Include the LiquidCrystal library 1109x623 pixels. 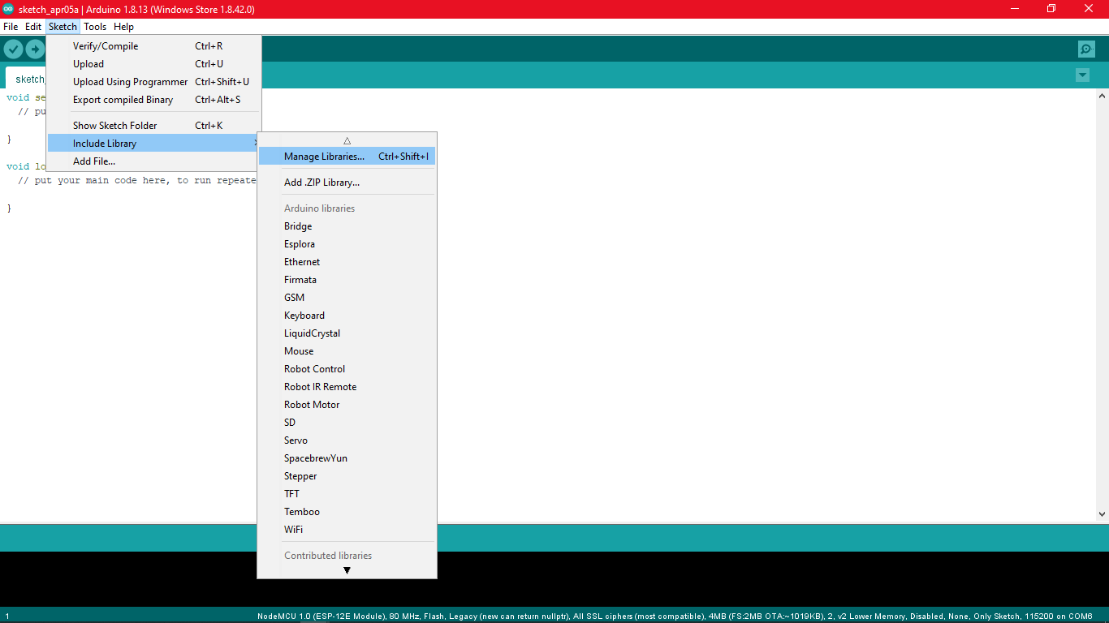pos(347,333)
